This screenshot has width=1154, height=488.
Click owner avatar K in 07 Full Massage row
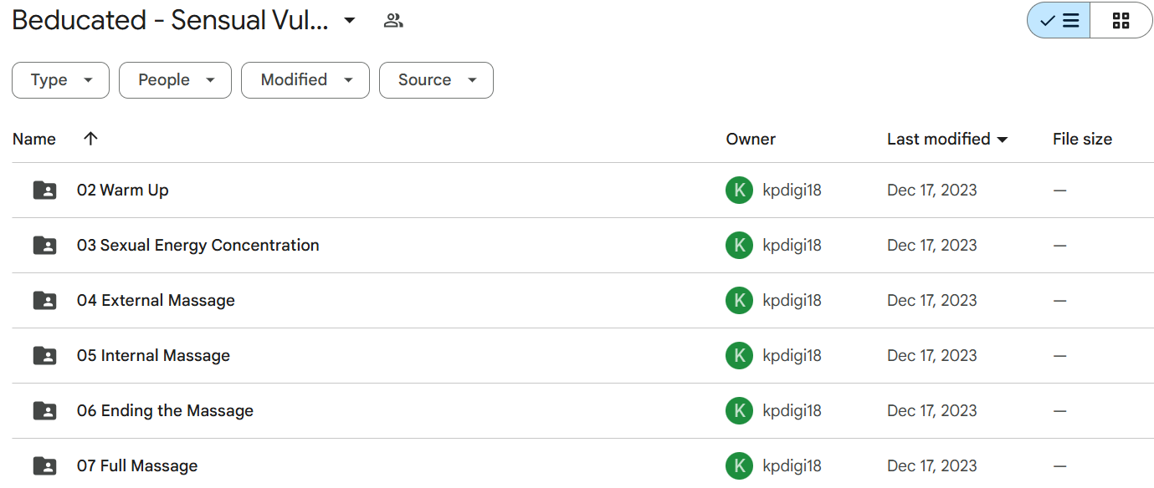pos(739,466)
